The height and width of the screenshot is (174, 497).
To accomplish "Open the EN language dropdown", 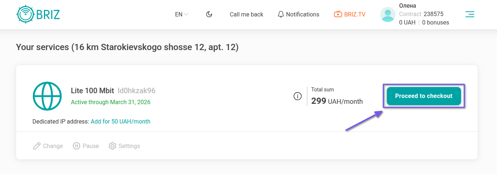I will coord(181,15).
